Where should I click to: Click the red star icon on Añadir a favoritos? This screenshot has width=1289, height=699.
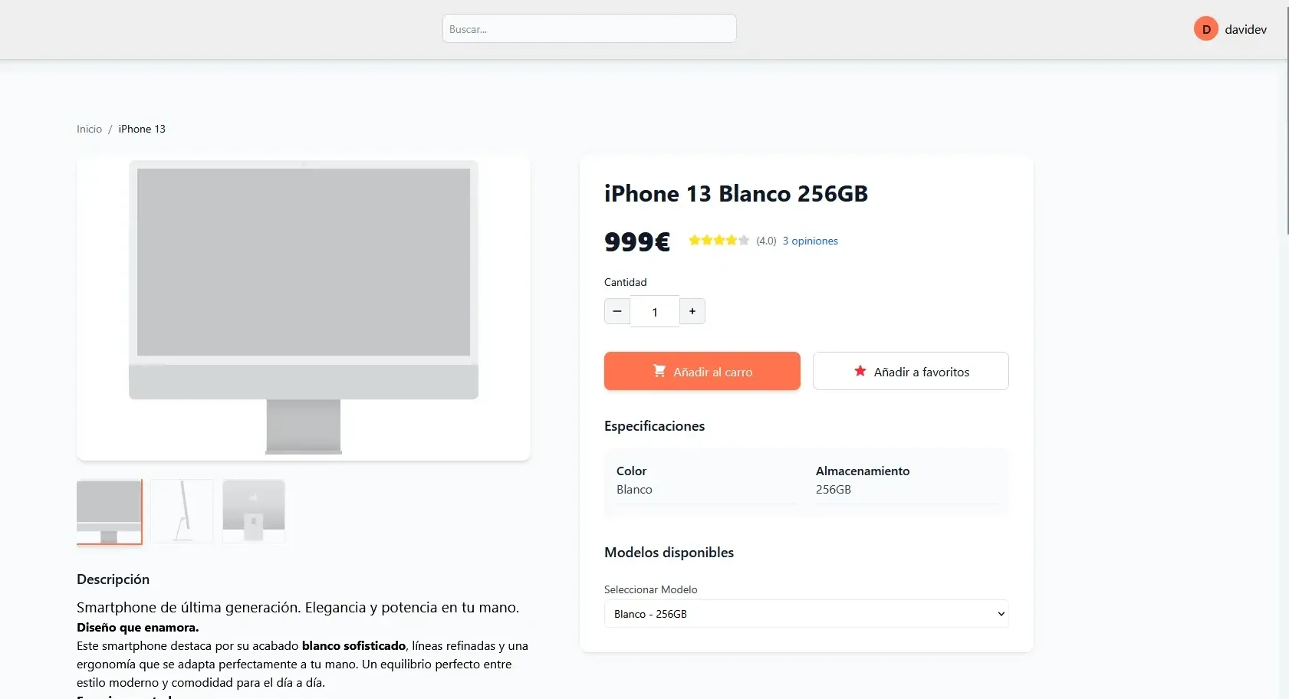860,371
